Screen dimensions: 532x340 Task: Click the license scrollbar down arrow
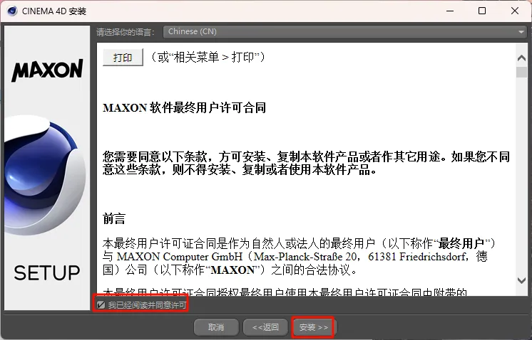point(521,280)
